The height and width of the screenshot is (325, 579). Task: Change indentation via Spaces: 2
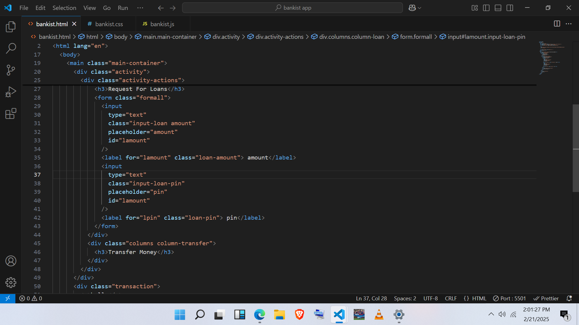click(405, 298)
